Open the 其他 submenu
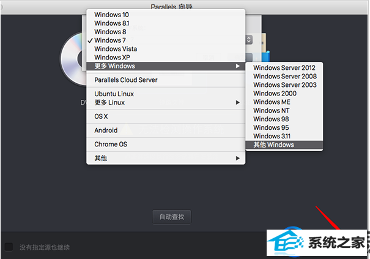This screenshot has height=259, width=370. [166, 158]
